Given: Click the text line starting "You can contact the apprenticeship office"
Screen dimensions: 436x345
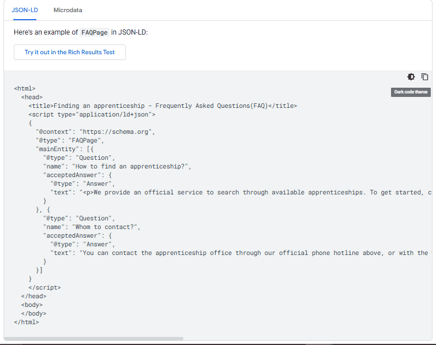Looking at the screenshot, I should pos(241,253).
